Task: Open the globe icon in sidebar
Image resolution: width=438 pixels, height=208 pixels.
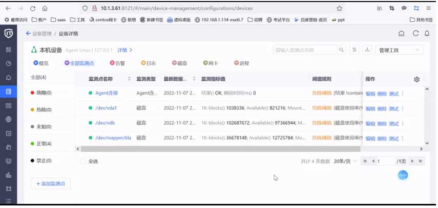Action: tap(8, 120)
